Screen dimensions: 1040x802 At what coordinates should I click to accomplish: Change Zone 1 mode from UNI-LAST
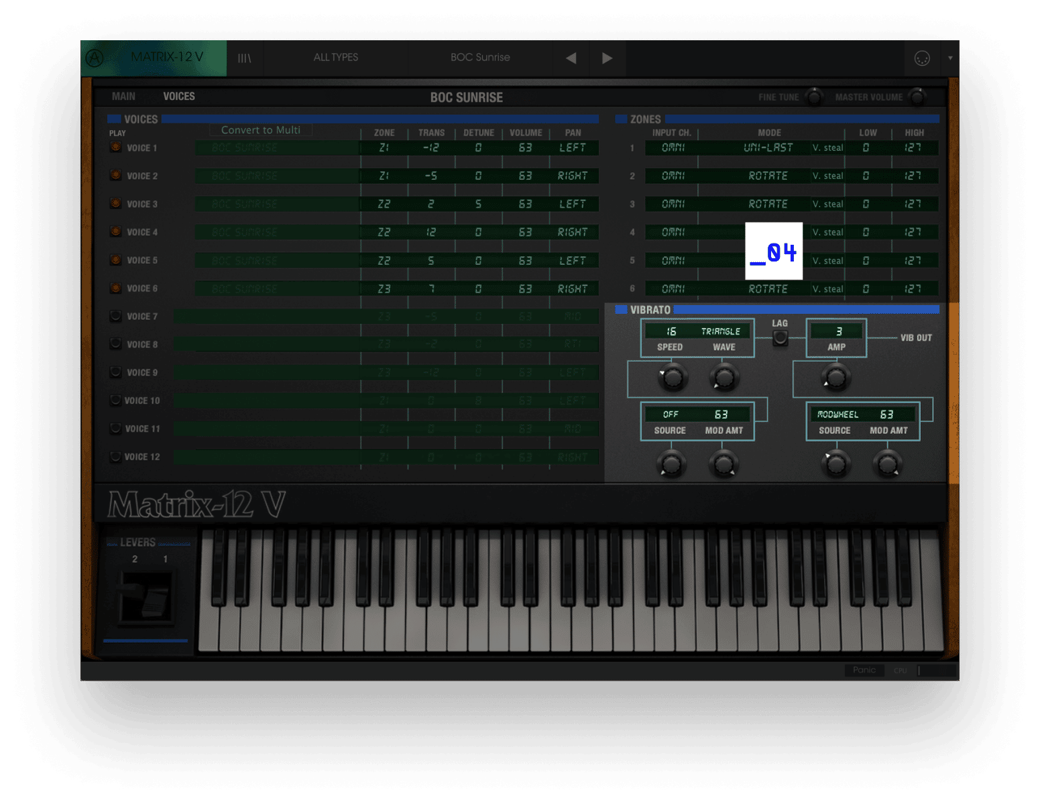click(768, 148)
